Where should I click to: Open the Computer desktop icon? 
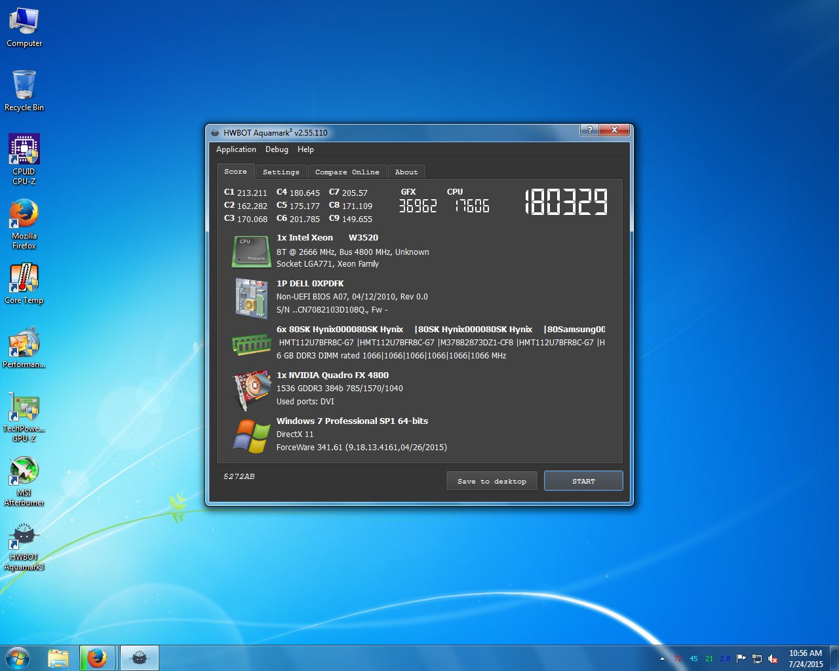pyautogui.click(x=24, y=28)
